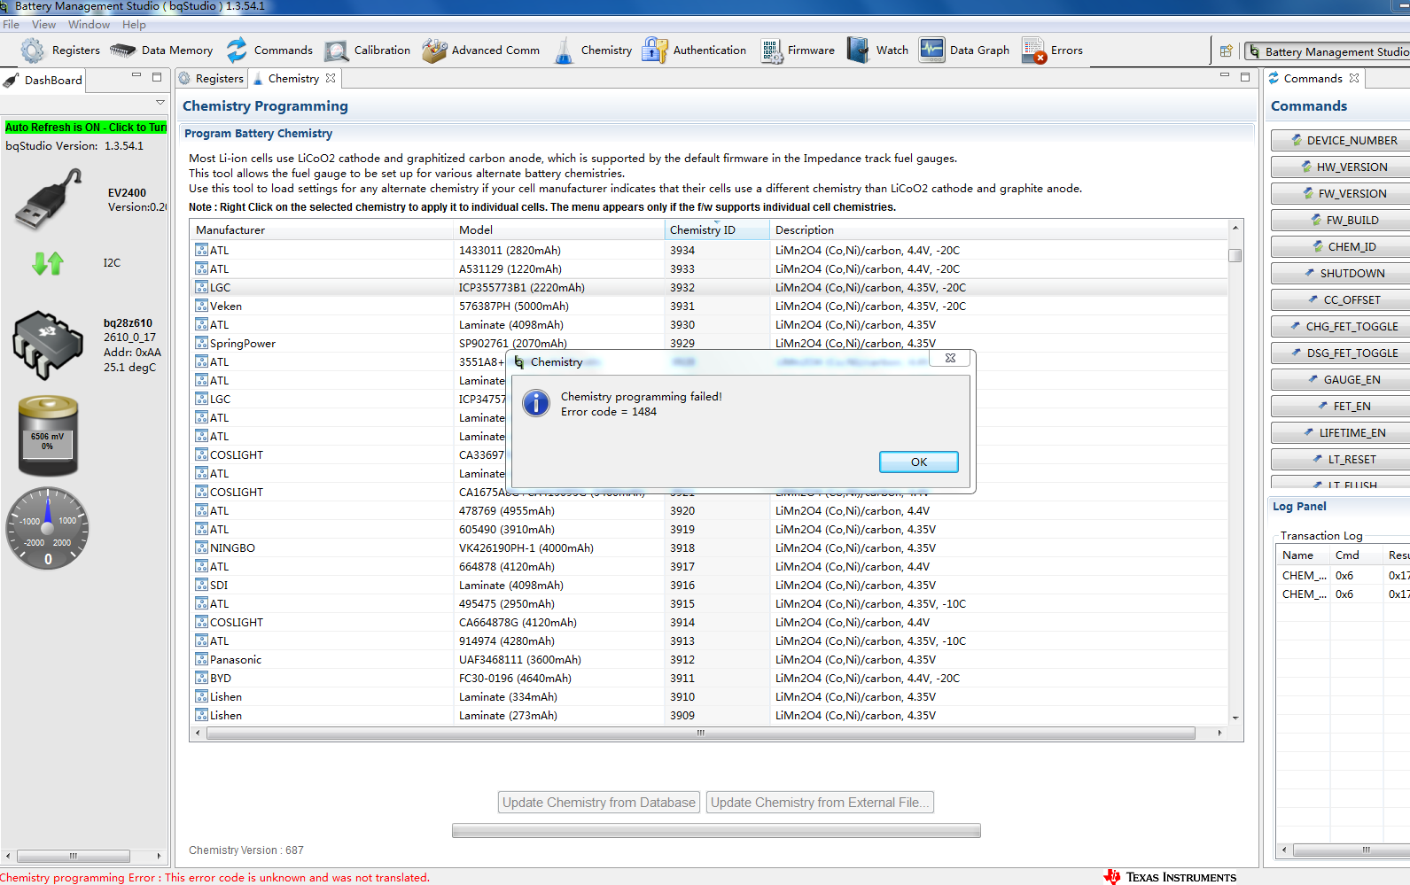Open the Data Memory toolbar icon

pos(161,50)
